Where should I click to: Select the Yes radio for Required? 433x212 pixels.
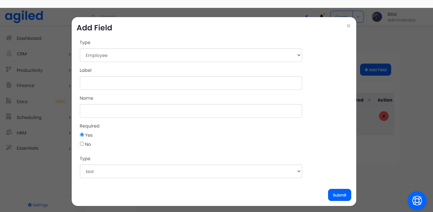(x=82, y=135)
